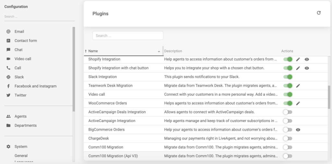Image resolution: width=332 pixels, height=164 pixels.
Task: Select Facebook and Instagram in sidebar
Action: (x=35, y=86)
